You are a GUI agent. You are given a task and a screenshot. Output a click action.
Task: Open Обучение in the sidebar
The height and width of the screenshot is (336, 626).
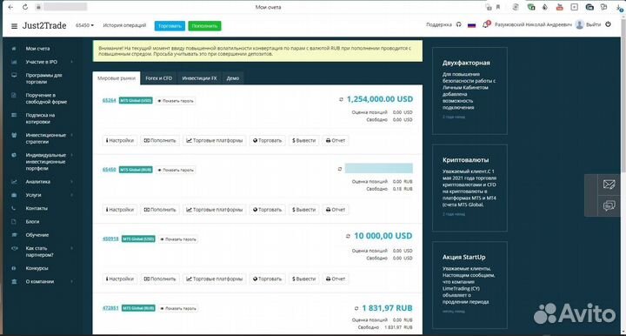tap(37, 235)
